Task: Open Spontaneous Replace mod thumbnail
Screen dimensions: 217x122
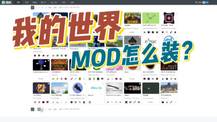Action: click(x=132, y=18)
